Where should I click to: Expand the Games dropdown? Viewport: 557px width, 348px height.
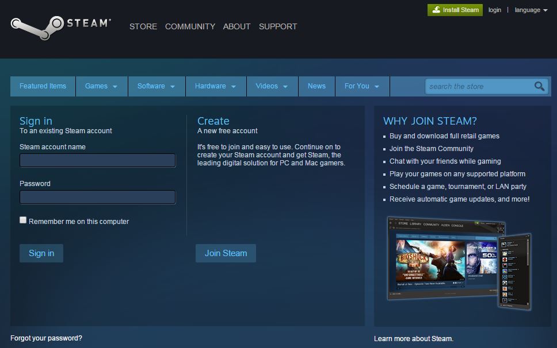coord(101,86)
